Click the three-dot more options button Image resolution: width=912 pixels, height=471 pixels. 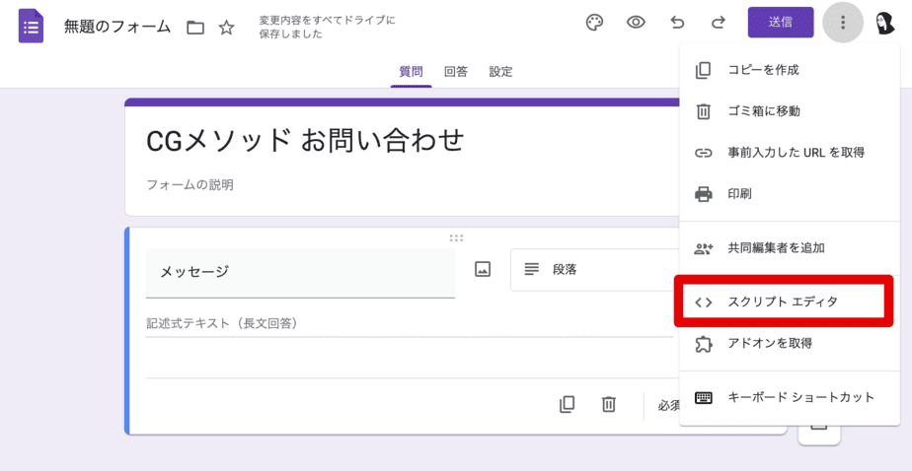[x=843, y=23]
